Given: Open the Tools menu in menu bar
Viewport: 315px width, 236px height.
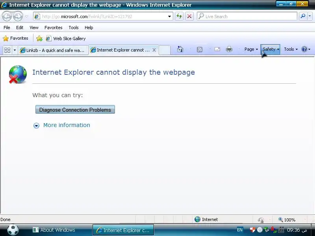Looking at the screenshot, I should point(74,28).
